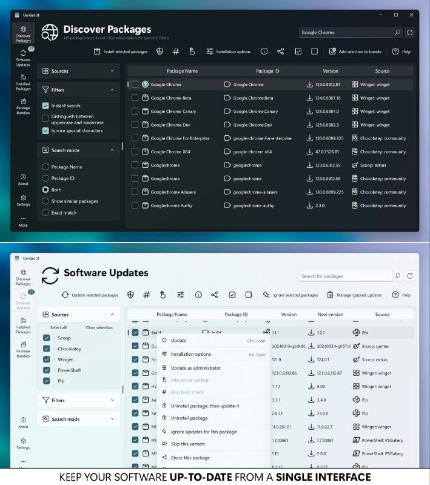Viewport: 430px width, 485px height.
Task: Toggle Ignore special characters checkbox
Action: pos(45,130)
